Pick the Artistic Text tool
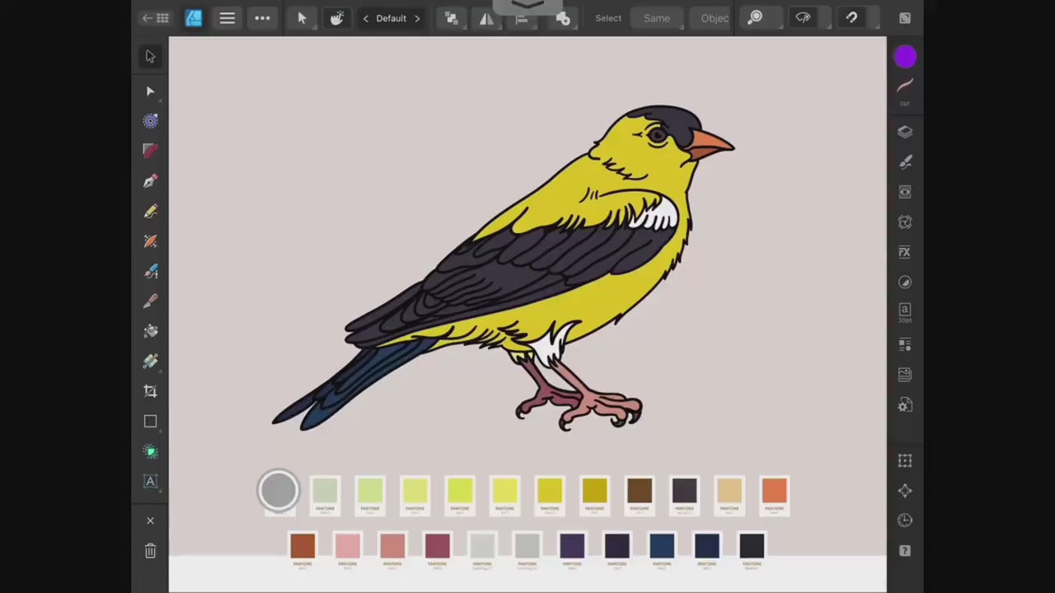The image size is (1055, 593). click(150, 482)
